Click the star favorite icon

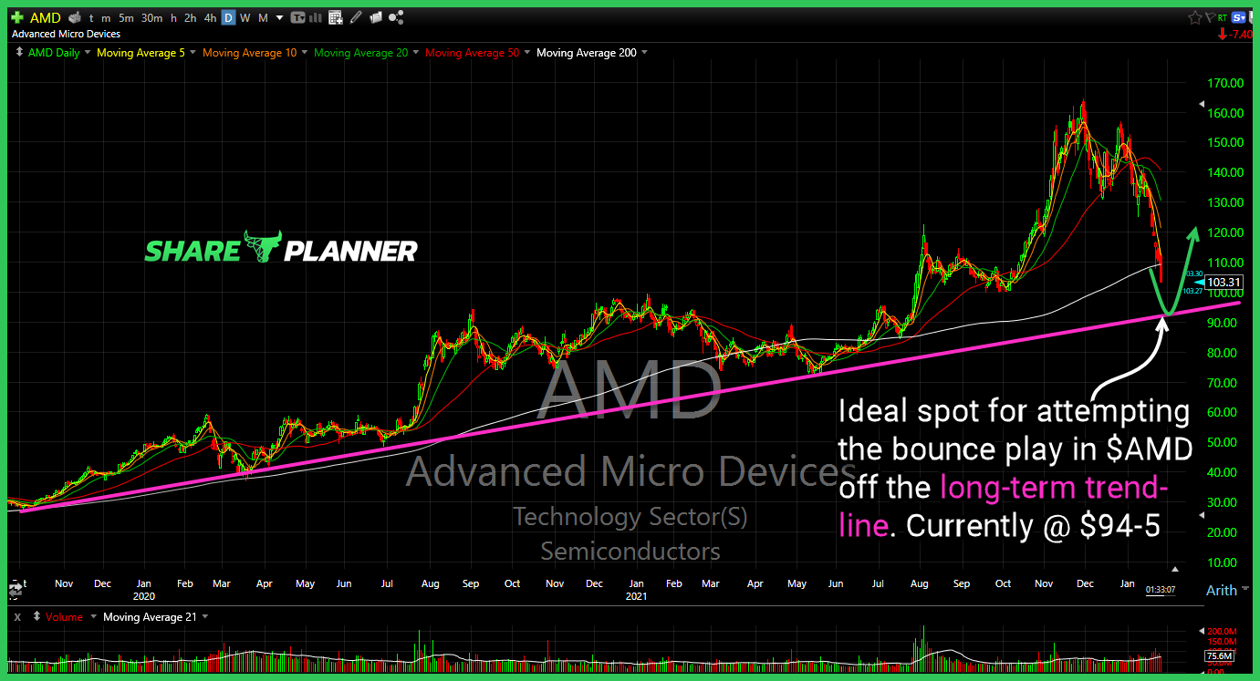coord(1195,17)
